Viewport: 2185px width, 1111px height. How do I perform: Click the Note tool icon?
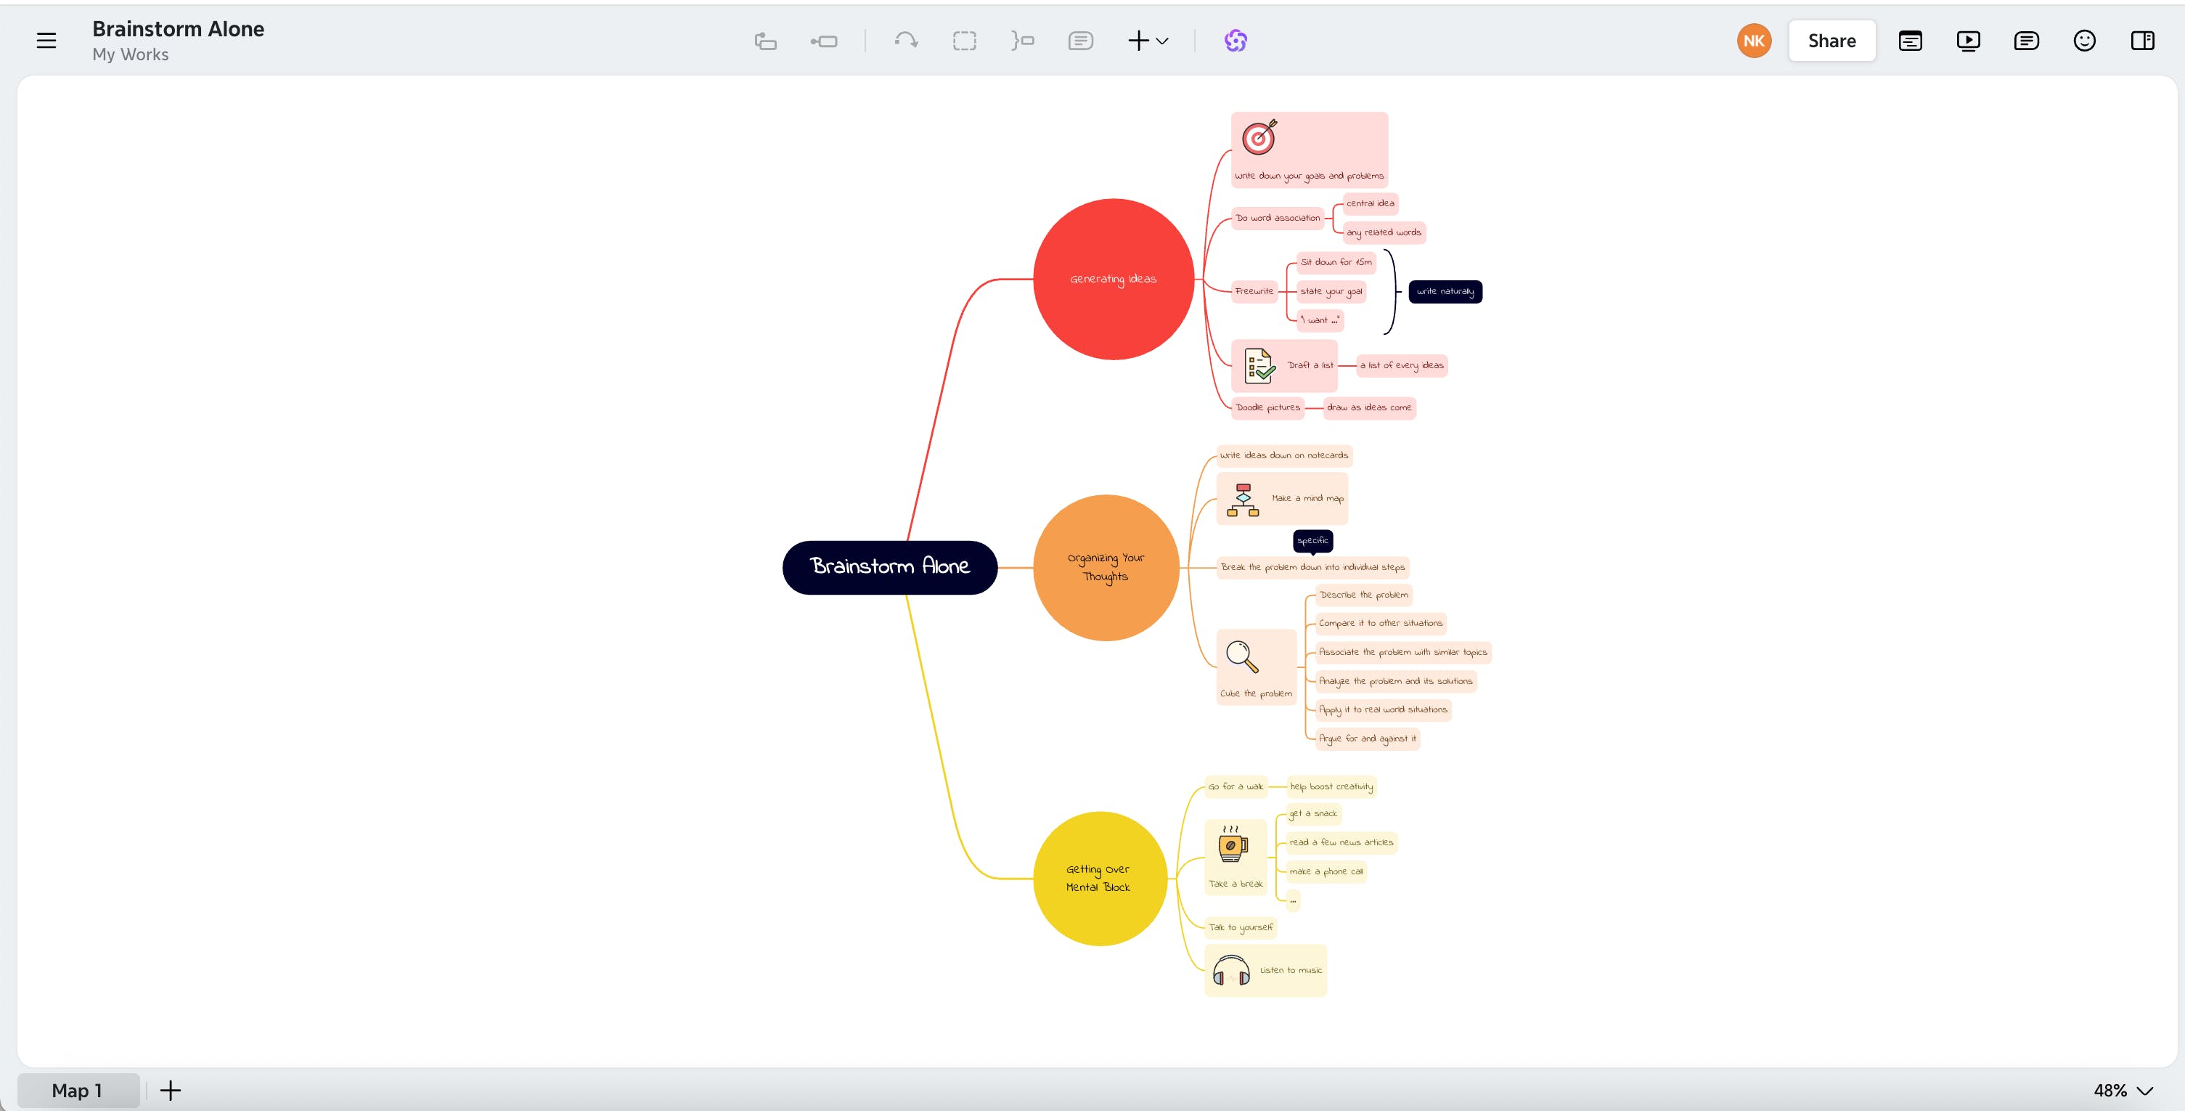(1079, 41)
